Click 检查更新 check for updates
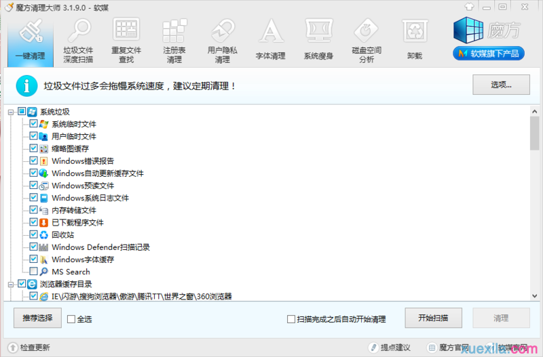Screen dimensions: 543x357 [29, 348]
